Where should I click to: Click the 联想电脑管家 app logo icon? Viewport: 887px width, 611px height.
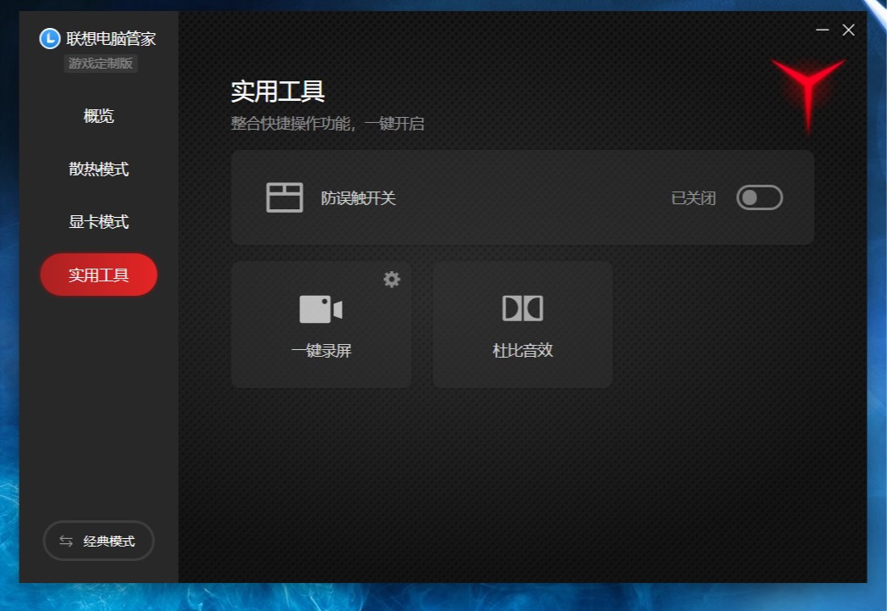(48, 39)
